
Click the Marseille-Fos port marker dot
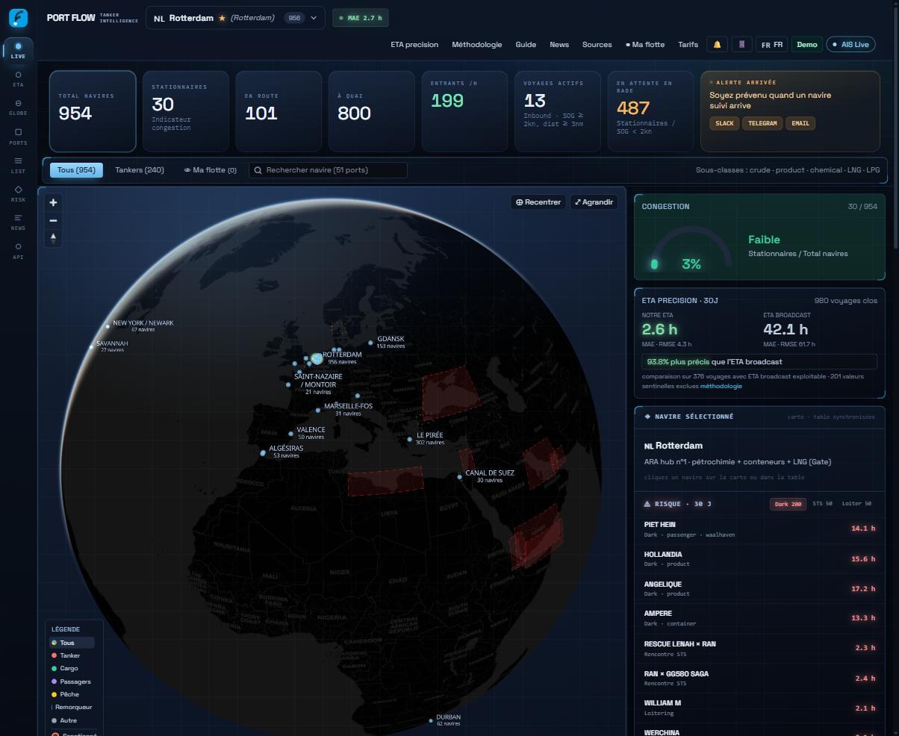point(318,411)
